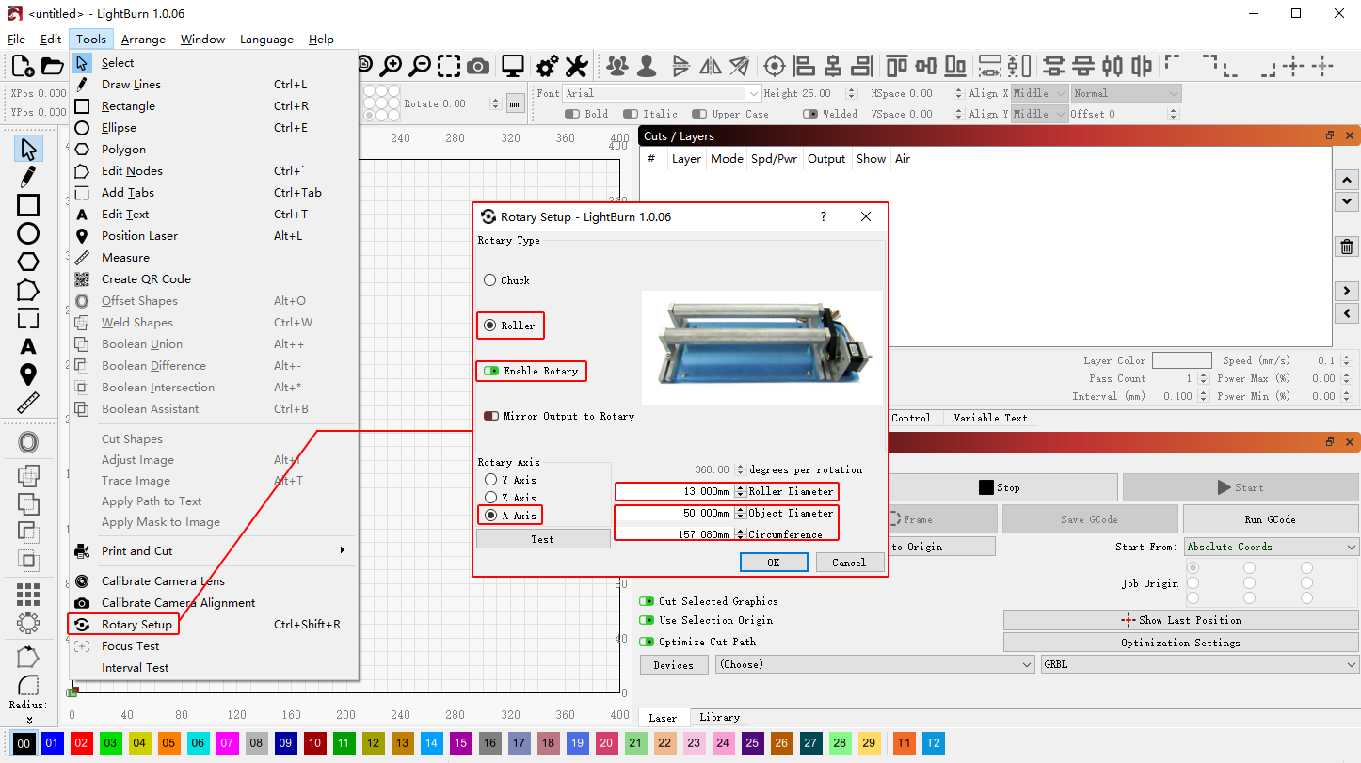Pick the T1 tool layer swatch
1361x763 pixels.
tap(905, 743)
